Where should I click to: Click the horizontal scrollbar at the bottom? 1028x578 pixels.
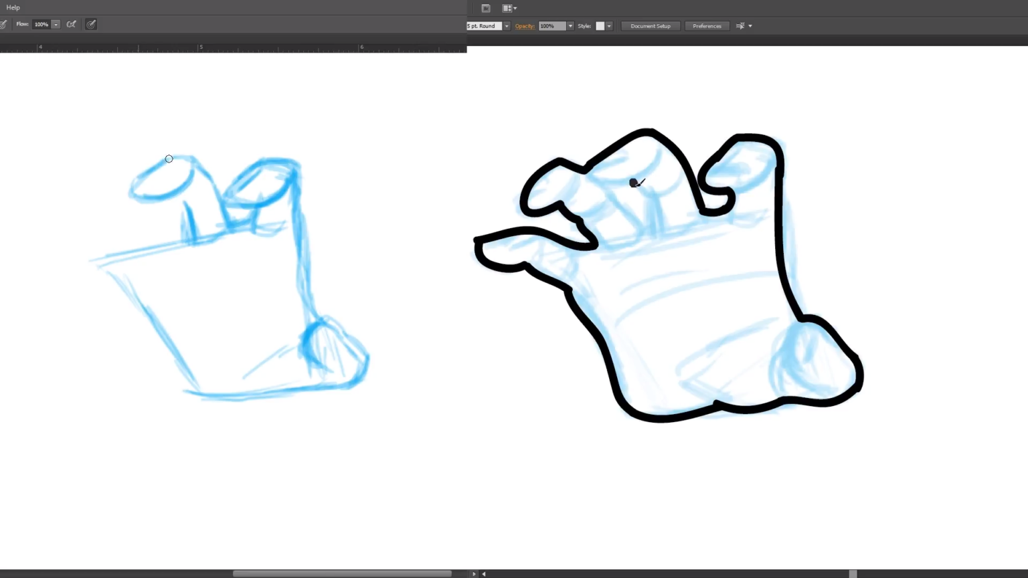pos(343,573)
